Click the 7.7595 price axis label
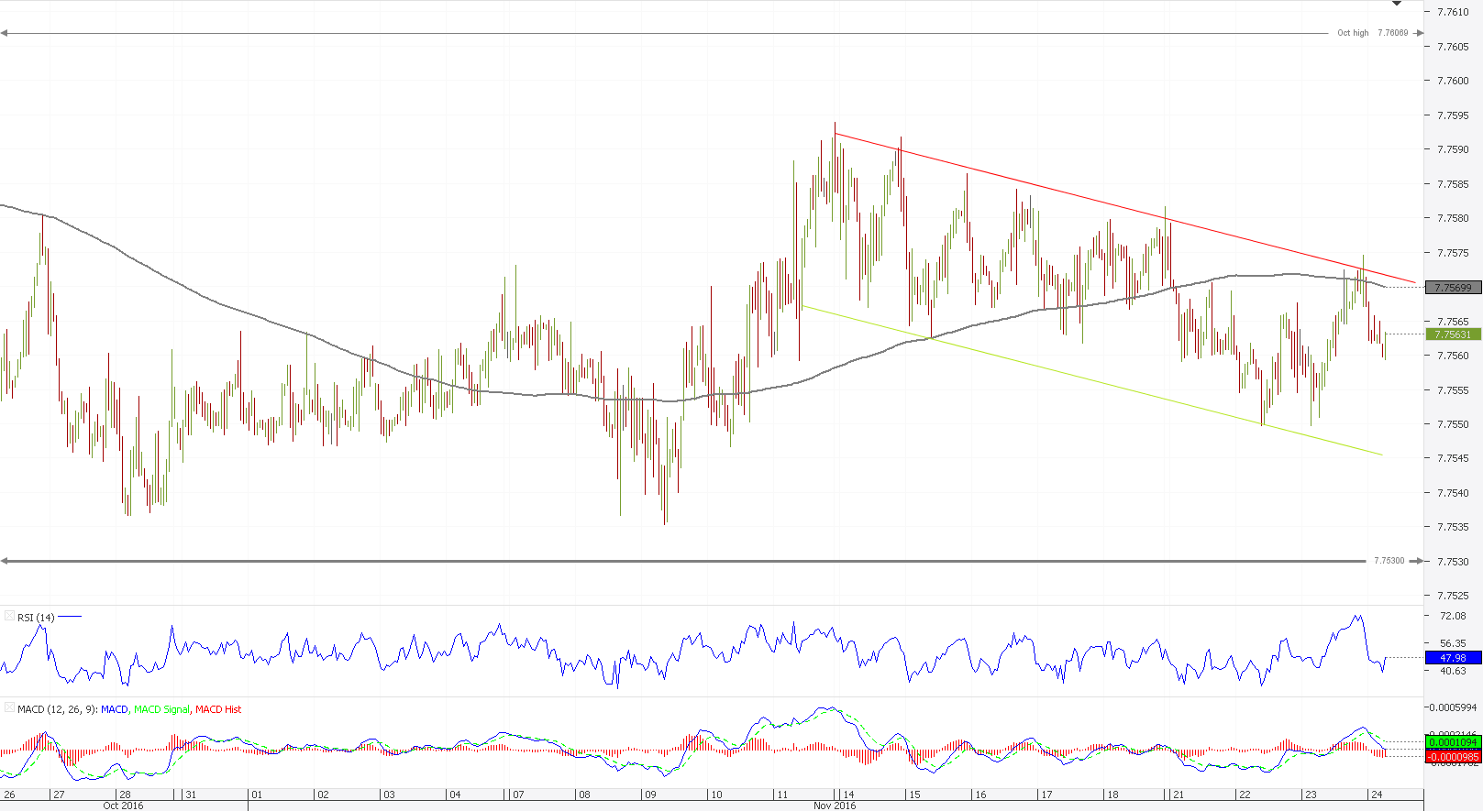Image resolution: width=1483 pixels, height=811 pixels. pyautogui.click(x=1453, y=115)
